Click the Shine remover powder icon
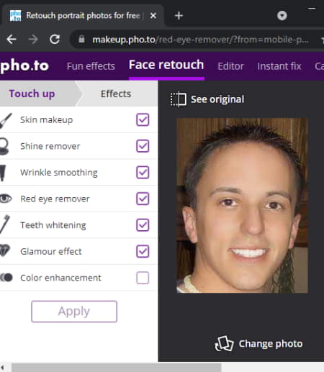The image size is (324, 372). (x=4, y=146)
